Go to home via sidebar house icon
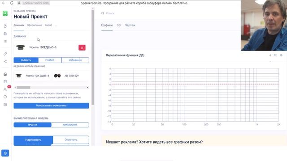Image resolution: width=287 pixels, height=161 pixels. [5, 74]
